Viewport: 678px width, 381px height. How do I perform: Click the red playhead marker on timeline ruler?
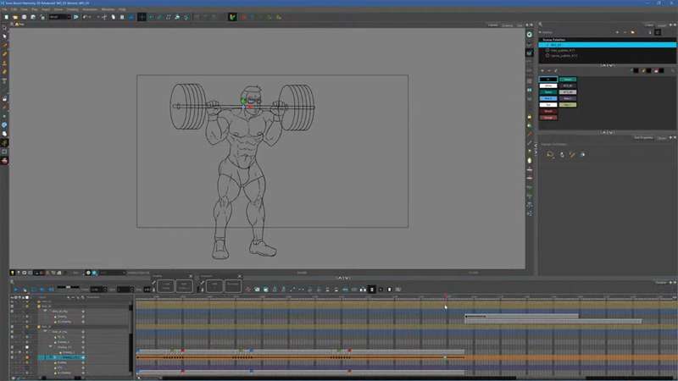(446, 297)
